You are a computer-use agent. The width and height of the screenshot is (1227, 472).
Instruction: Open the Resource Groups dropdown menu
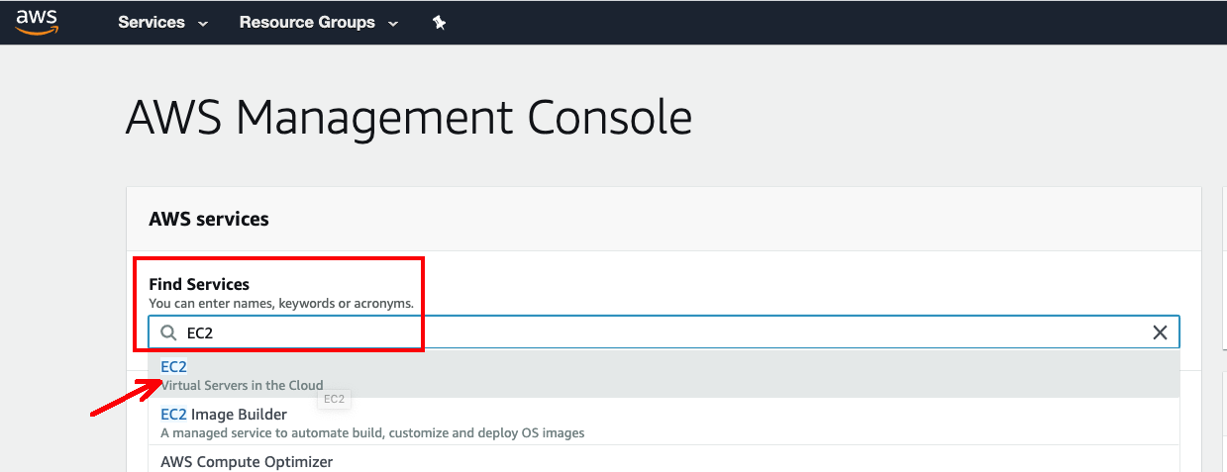tap(318, 22)
